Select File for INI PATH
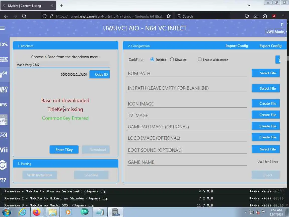Screen dimensions: 289x217 (266, 88)
